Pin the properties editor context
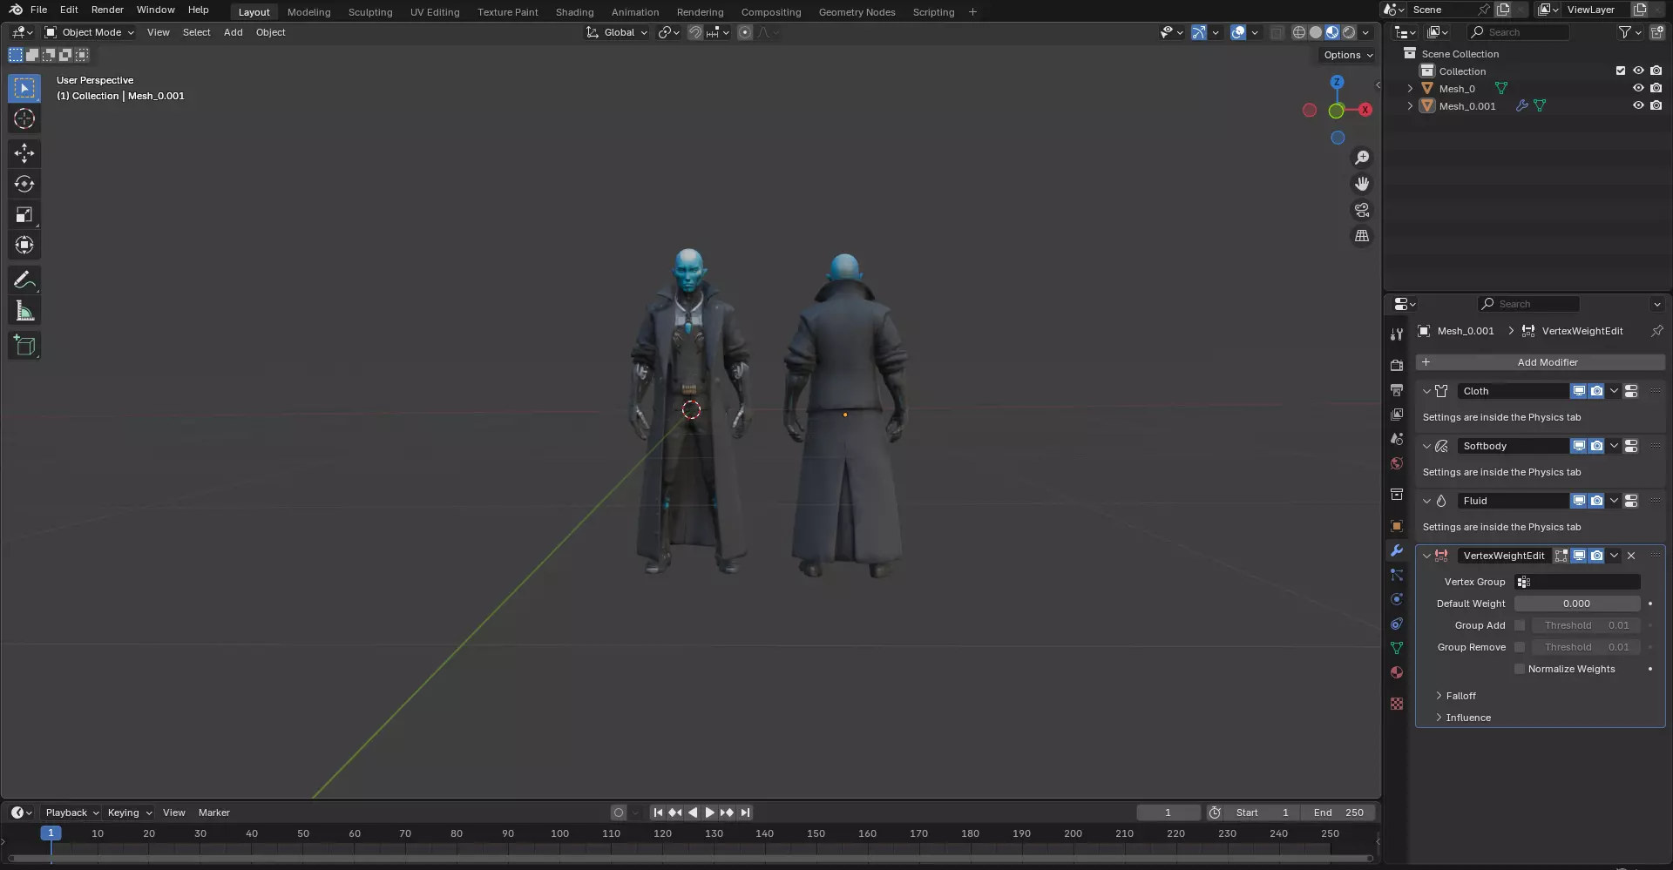 [1656, 331]
